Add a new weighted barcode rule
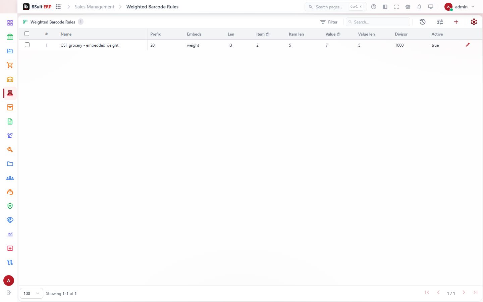 tap(456, 22)
